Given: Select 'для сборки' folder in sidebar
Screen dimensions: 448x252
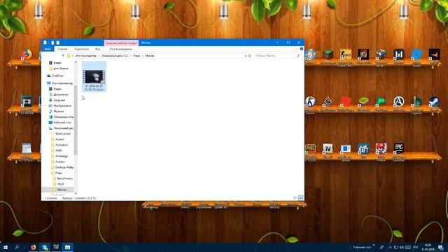Looking at the screenshot, I should 61,69.
